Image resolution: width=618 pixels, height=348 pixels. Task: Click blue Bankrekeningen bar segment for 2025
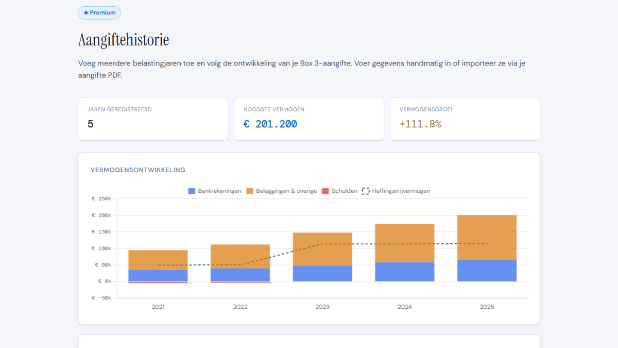[487, 271]
